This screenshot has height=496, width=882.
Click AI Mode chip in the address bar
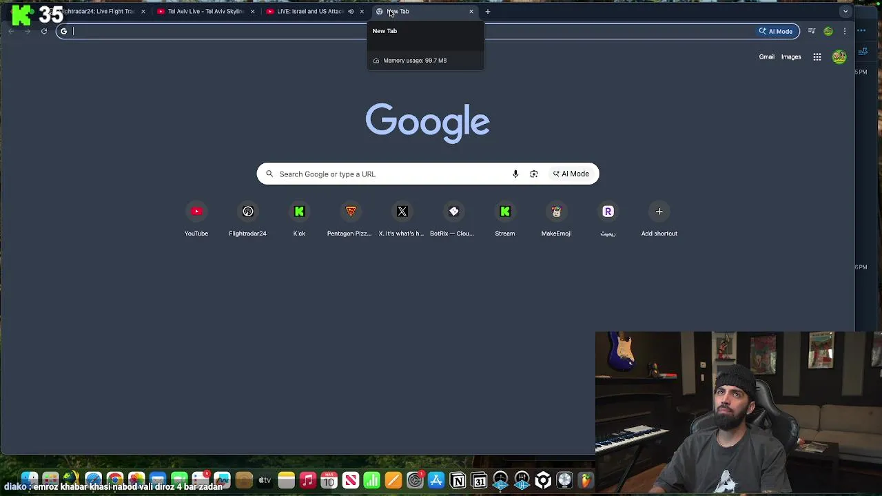point(776,31)
